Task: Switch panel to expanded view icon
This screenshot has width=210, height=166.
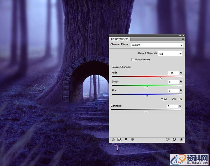Action: (x=119, y=139)
